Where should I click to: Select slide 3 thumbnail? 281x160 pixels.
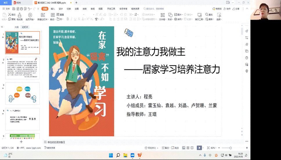22,93
